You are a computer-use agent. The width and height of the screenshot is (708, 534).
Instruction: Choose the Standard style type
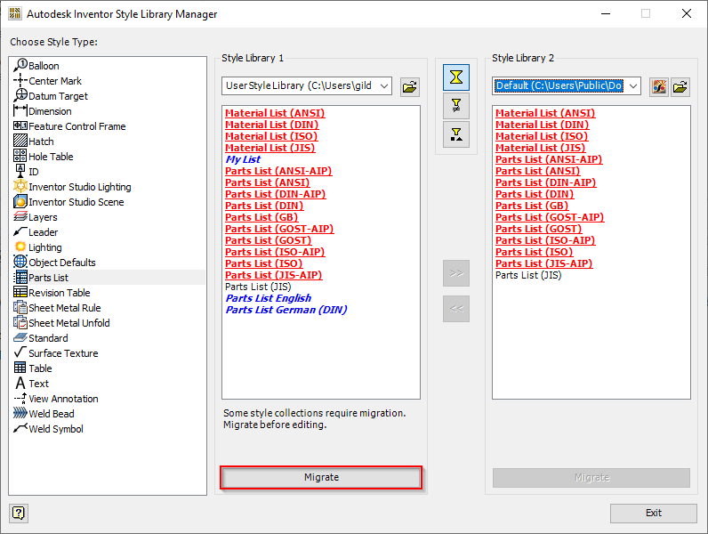click(41, 338)
